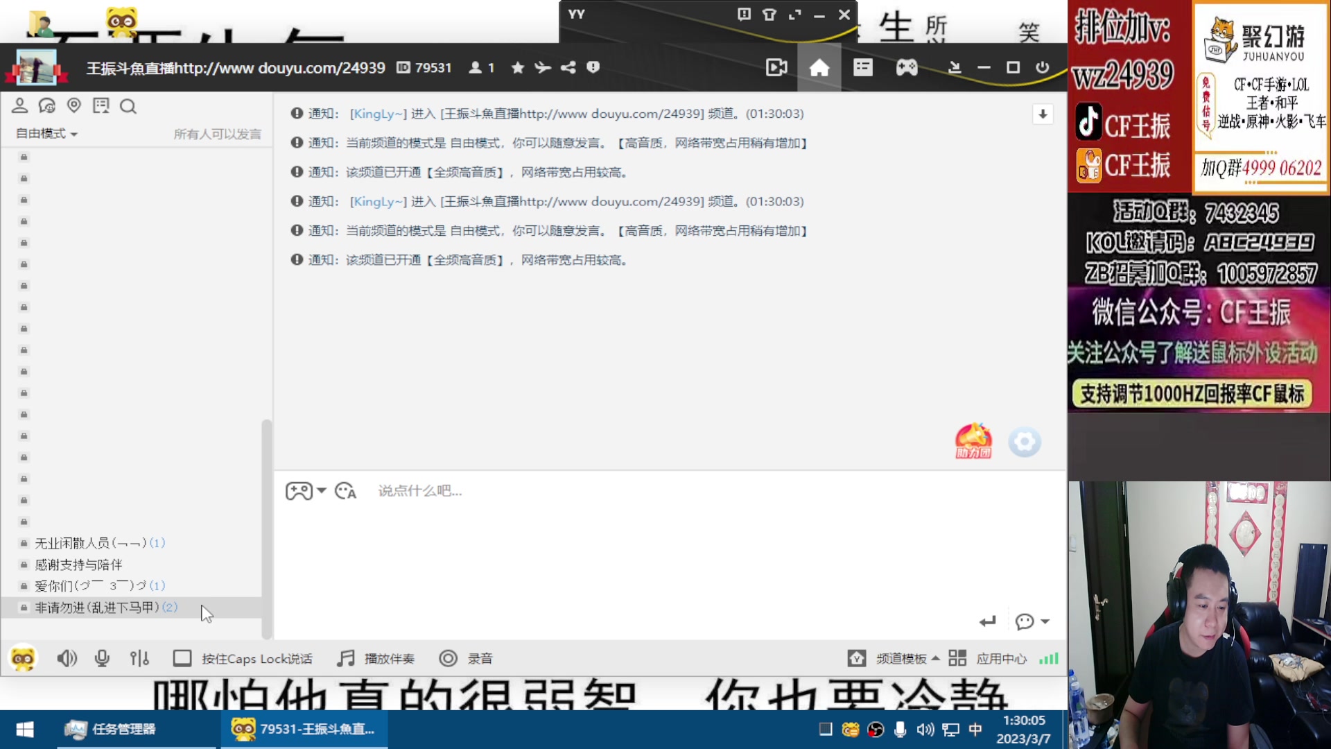Click the location pin icon in sidebar
Image resolution: width=1331 pixels, height=749 pixels.
pyautogui.click(x=74, y=105)
